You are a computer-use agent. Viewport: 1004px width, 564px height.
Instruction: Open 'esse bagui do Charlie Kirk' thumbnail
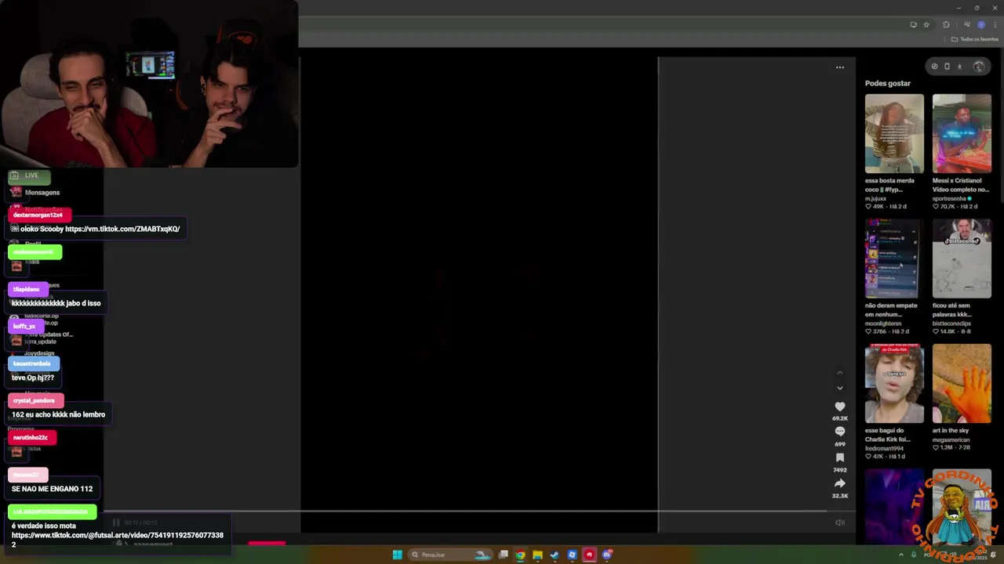pyautogui.click(x=894, y=384)
